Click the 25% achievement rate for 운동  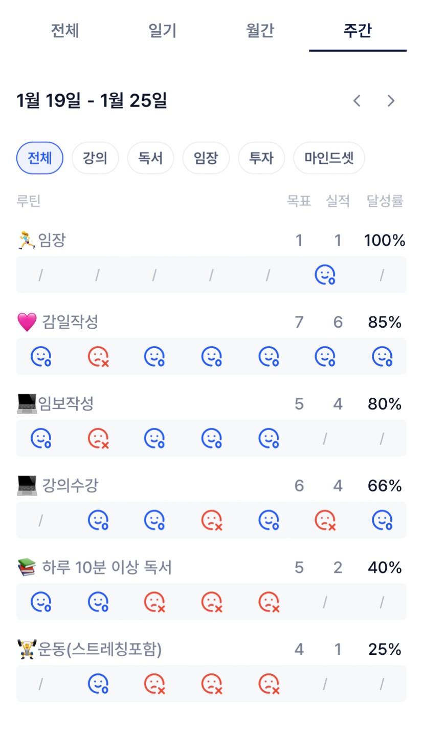coord(385,650)
